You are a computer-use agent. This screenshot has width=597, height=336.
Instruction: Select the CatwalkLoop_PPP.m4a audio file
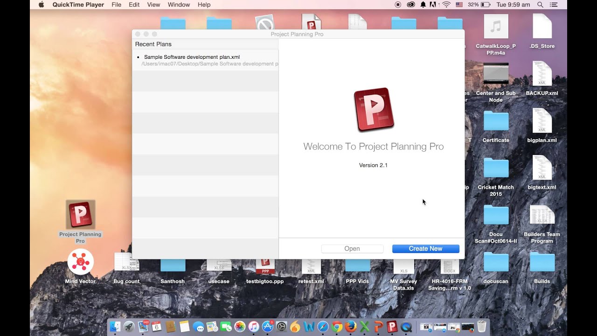click(496, 35)
